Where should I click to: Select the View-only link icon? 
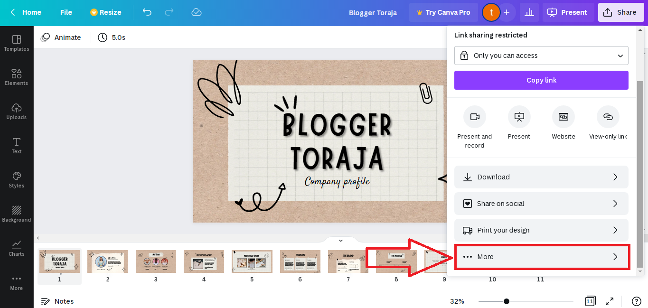point(608,117)
